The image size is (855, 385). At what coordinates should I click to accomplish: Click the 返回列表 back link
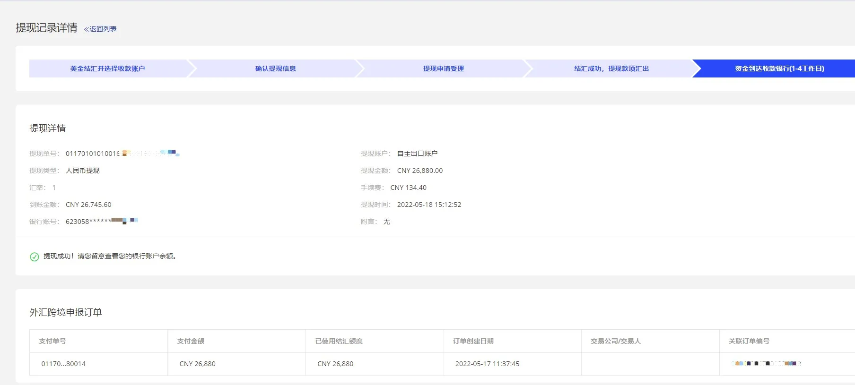point(103,29)
